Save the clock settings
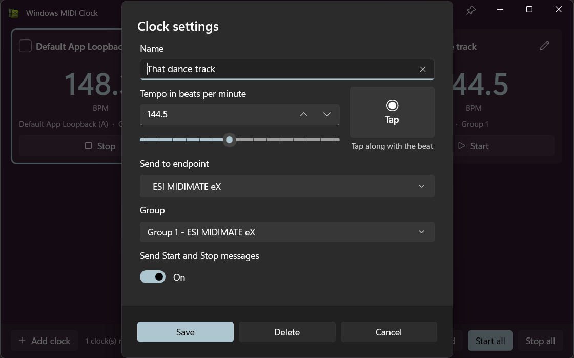 pyautogui.click(x=185, y=332)
